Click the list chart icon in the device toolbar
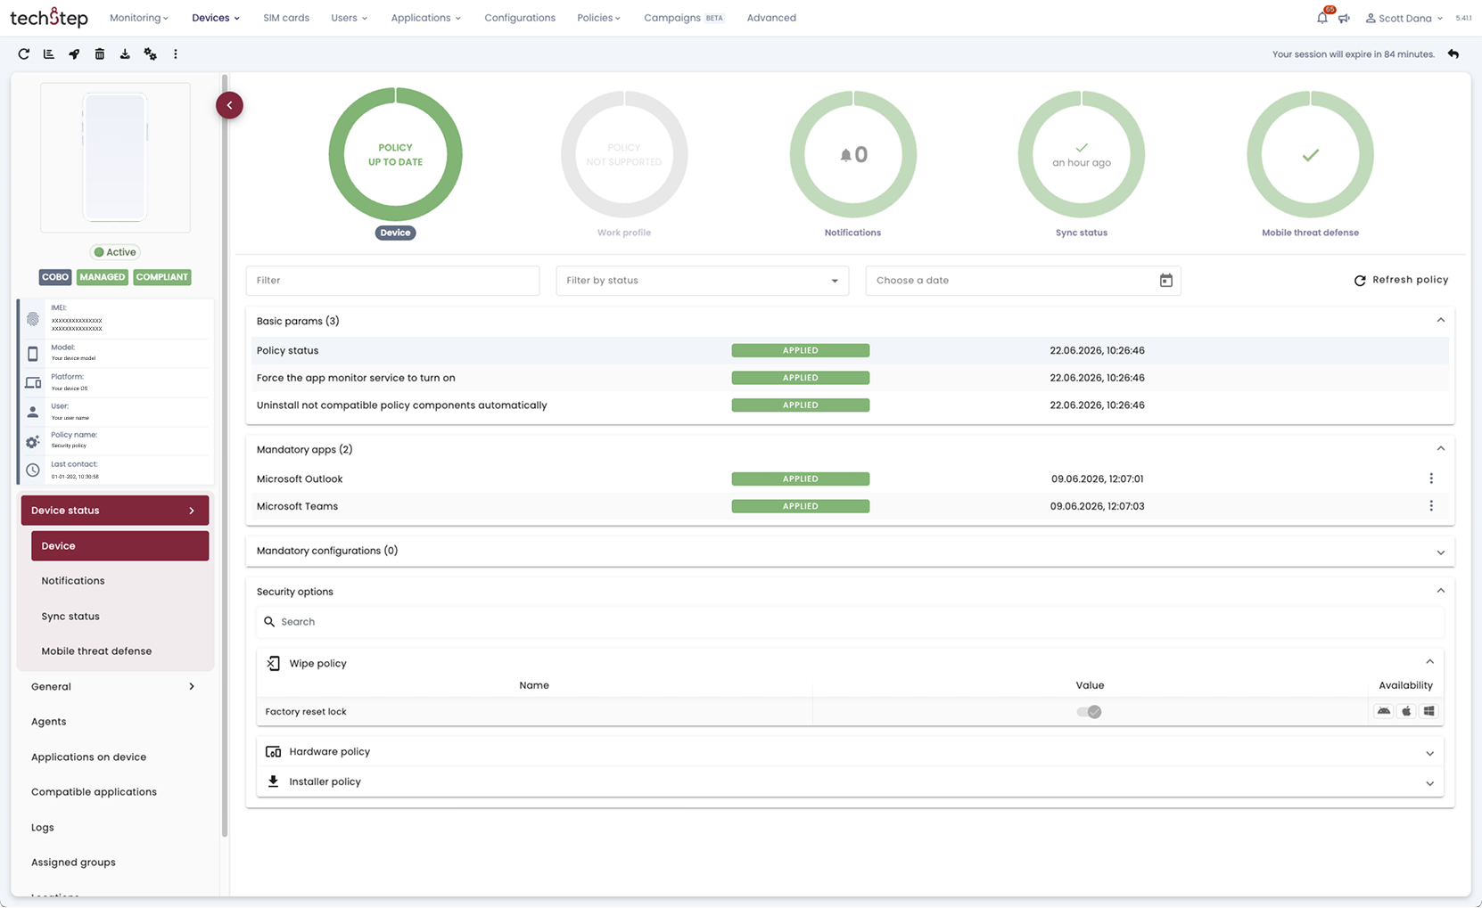The width and height of the screenshot is (1482, 908). pos(49,54)
